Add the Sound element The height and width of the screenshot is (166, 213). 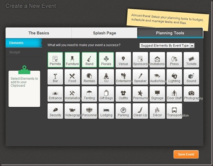[x=191, y=77]
